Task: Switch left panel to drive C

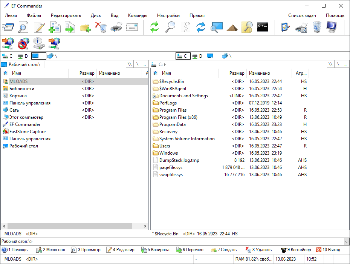Action: pos(8,56)
